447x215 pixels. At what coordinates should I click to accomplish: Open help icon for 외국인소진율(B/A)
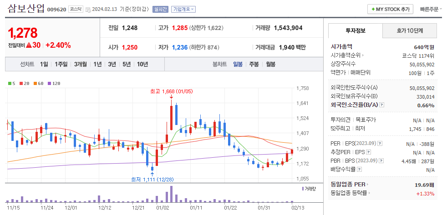tap(382, 105)
